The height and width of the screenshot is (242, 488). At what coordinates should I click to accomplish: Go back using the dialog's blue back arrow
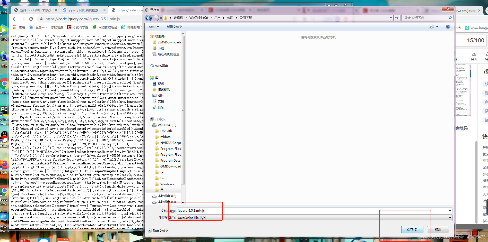coord(149,18)
